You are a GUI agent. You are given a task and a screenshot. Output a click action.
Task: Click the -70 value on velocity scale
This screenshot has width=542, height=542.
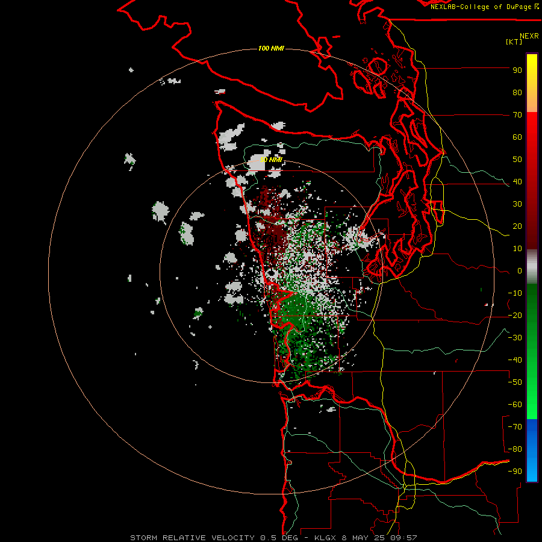515,427
